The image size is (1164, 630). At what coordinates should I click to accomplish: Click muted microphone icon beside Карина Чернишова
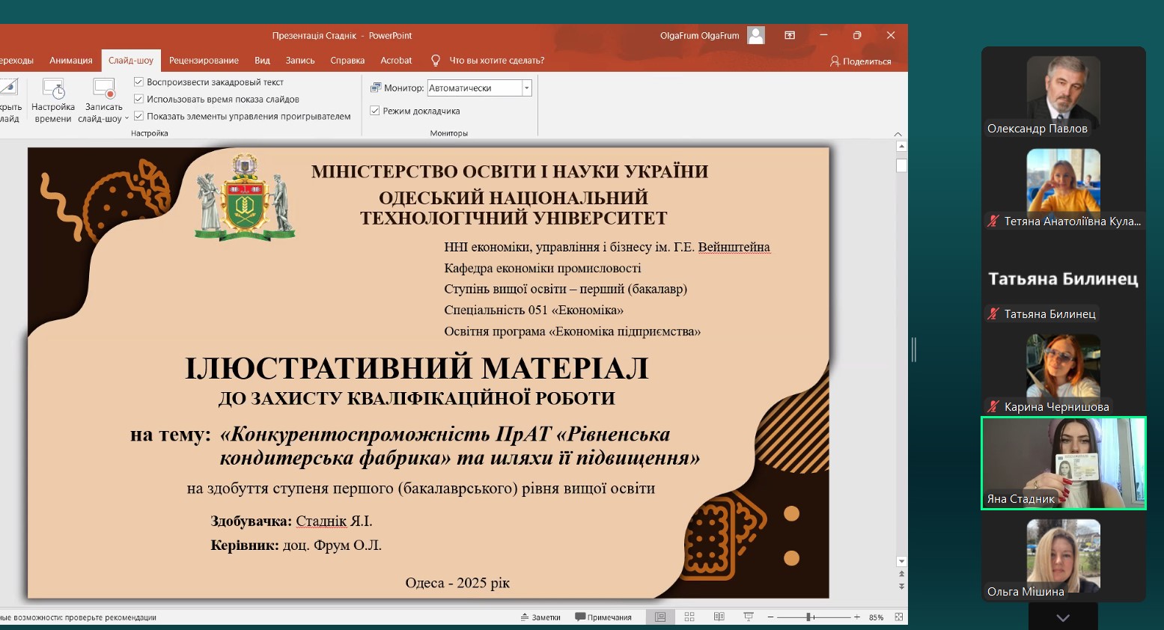point(993,407)
